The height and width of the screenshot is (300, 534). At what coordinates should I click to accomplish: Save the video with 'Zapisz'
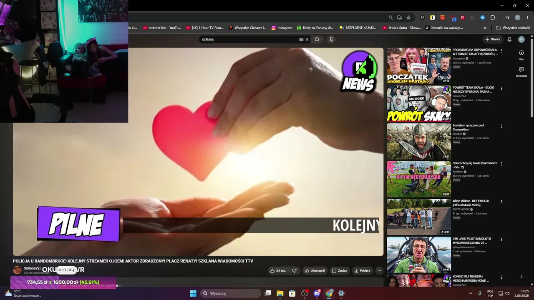point(340,271)
